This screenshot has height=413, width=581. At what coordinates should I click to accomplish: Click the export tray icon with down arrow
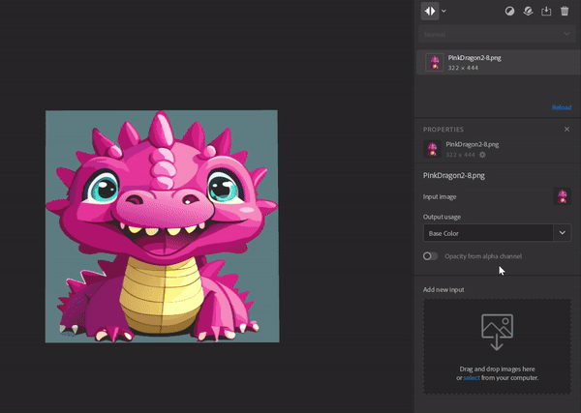[546, 12]
